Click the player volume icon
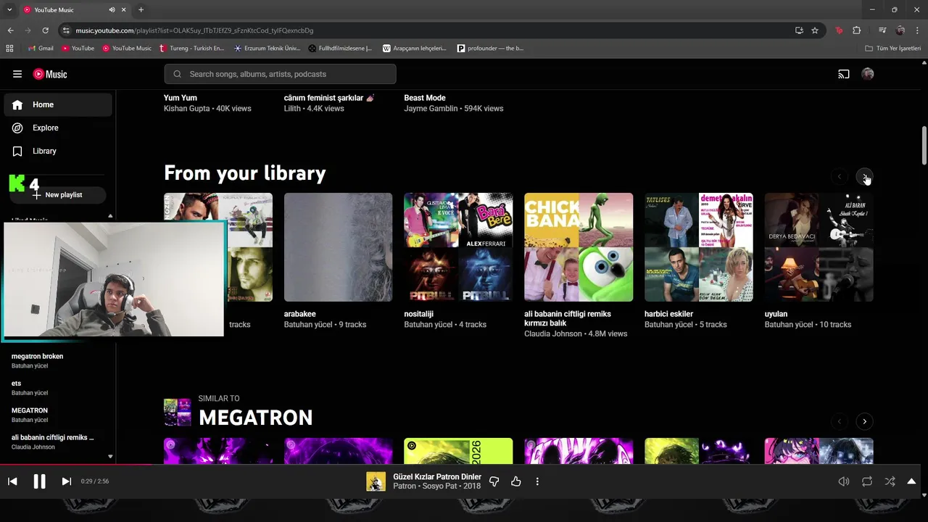 click(x=844, y=481)
